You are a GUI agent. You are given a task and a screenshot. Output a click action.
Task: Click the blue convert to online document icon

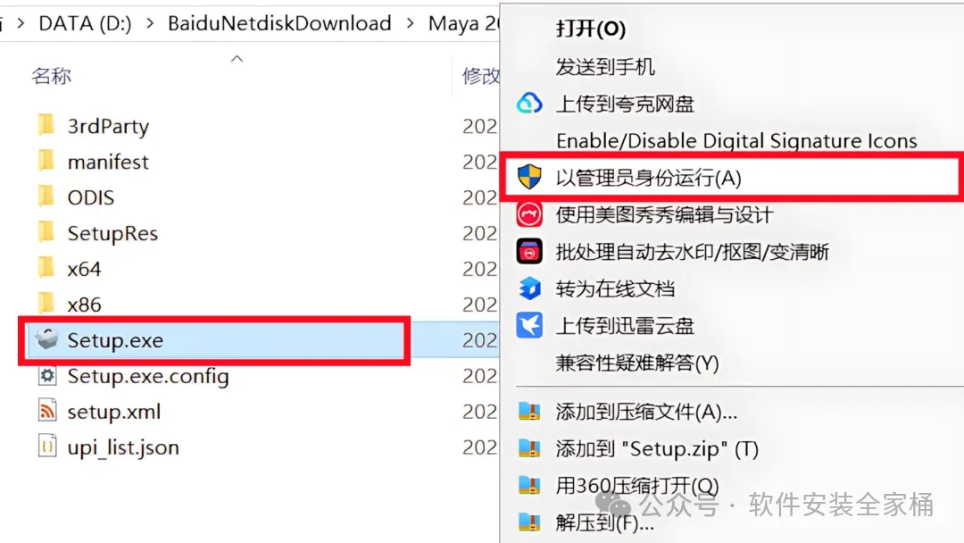click(x=528, y=288)
